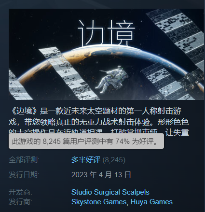
Task: Click the 边境 title logo in artwork
Action: coord(107,33)
